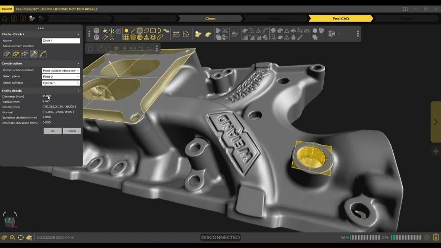Select the hammer construction measurement method
Screen dimensions: 441x248
pyautogui.click(x=34, y=54)
